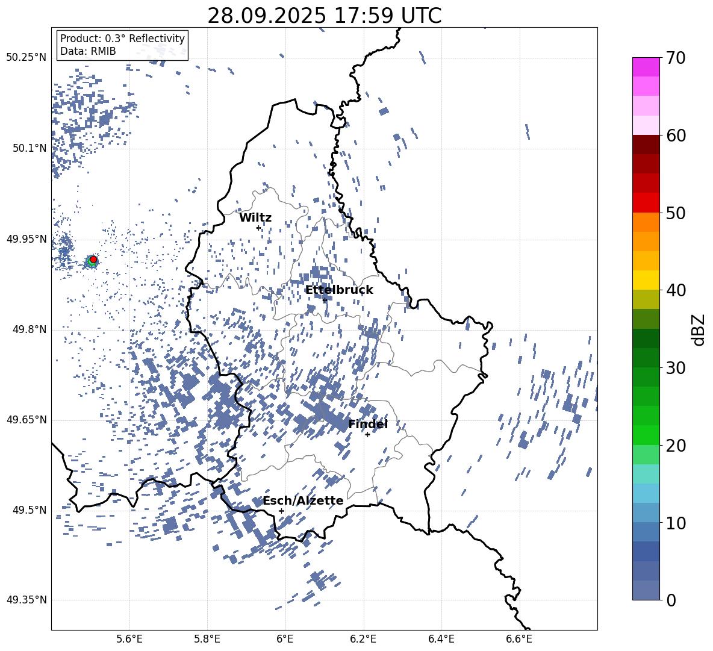The height and width of the screenshot is (651, 713).
Task: Click the Findel location label
Action: coord(368,424)
